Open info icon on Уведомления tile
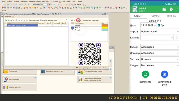The image size is (179, 101). click(x=36, y=77)
